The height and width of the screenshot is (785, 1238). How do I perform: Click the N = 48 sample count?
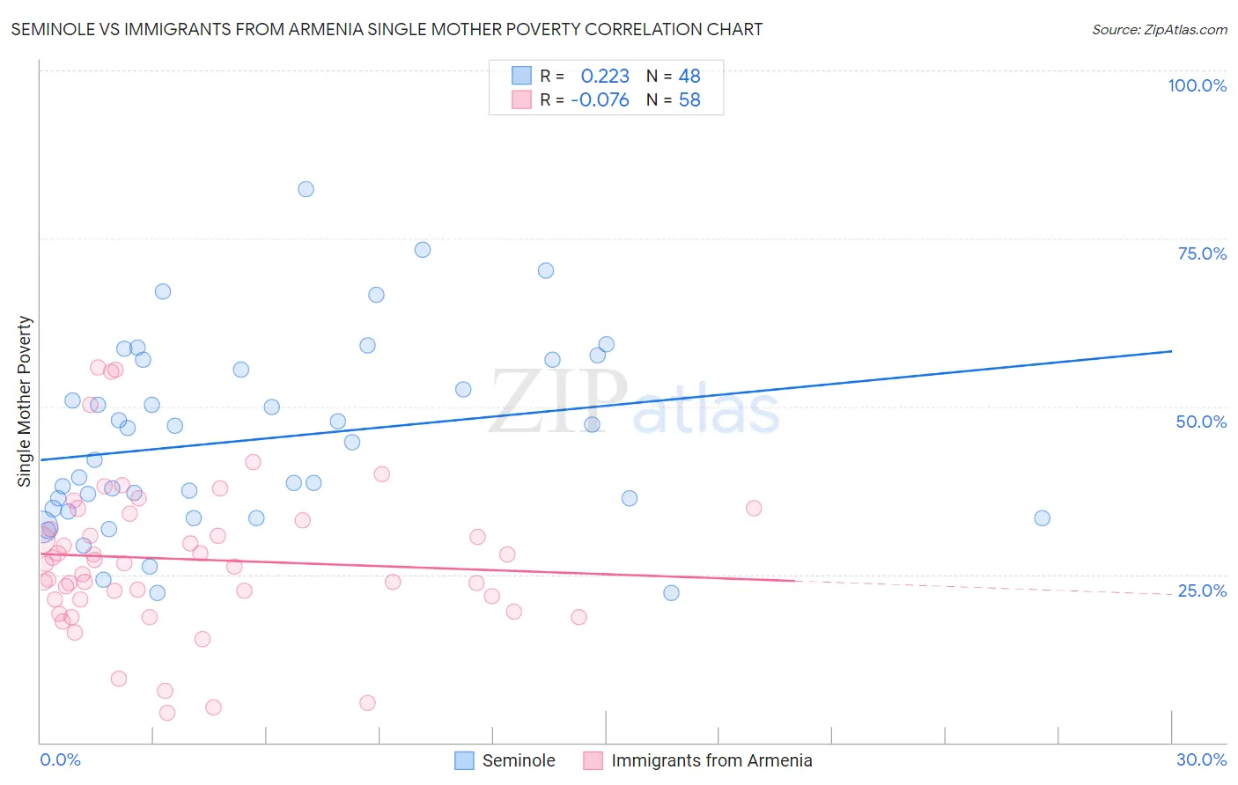point(674,76)
